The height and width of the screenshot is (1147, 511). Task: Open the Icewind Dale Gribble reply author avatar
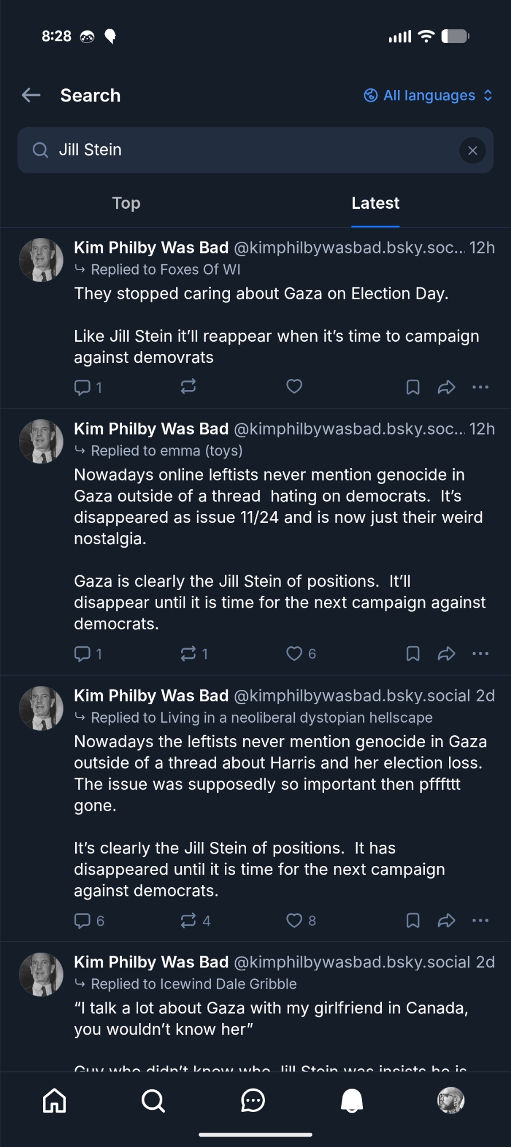coord(41,974)
